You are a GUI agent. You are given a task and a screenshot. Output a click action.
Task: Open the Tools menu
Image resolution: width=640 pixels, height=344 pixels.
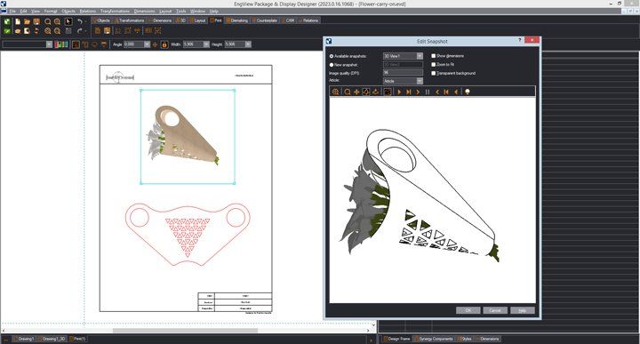click(180, 11)
